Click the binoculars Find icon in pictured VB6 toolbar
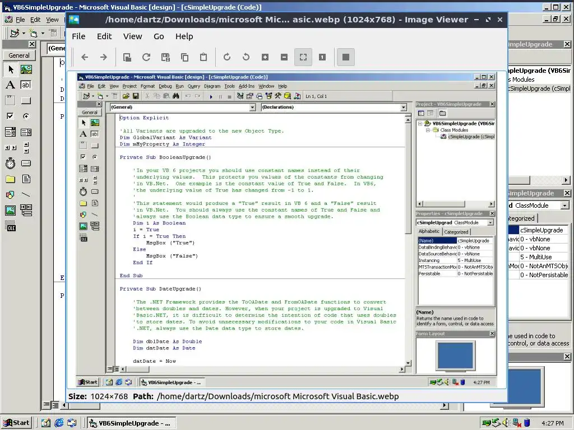Viewport: 574px width, 430px height. click(x=175, y=96)
